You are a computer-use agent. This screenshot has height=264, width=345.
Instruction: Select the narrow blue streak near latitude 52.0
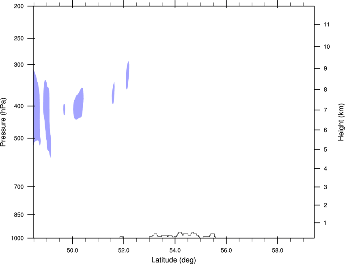pos(127,75)
